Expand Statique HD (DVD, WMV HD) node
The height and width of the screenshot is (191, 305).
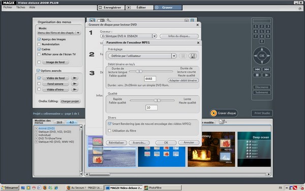tap(36, 142)
